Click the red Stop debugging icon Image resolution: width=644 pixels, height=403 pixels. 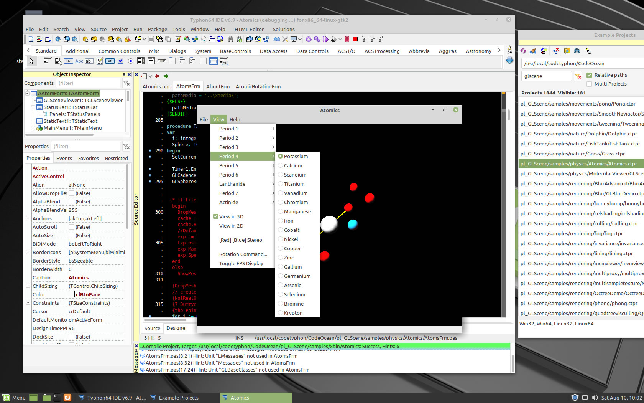pyautogui.click(x=355, y=39)
